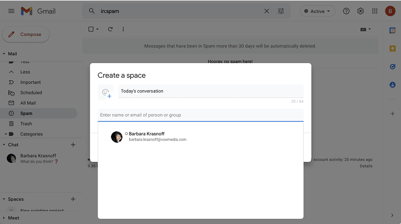Start a new chat with plus icon
401x224 pixels.
point(73,145)
